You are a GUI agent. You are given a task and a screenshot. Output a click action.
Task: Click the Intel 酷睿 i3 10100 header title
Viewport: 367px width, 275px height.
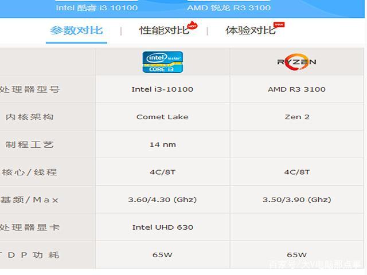(97, 7)
